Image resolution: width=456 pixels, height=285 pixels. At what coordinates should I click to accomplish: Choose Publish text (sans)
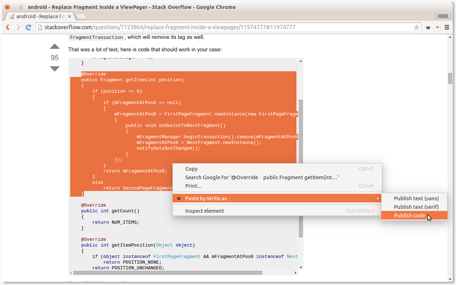pyautogui.click(x=416, y=198)
